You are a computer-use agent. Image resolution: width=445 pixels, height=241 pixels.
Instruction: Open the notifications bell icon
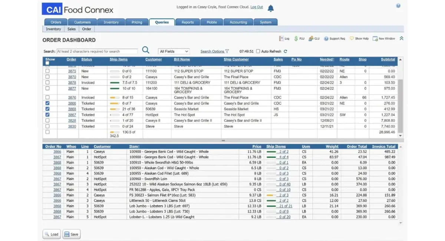[x=271, y=8]
